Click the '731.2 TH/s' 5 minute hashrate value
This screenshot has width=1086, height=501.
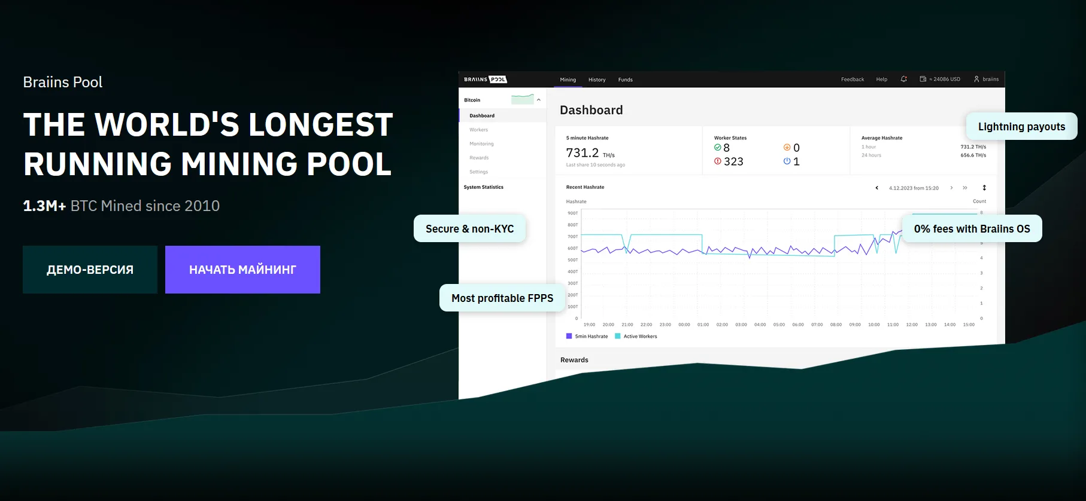[x=590, y=153]
